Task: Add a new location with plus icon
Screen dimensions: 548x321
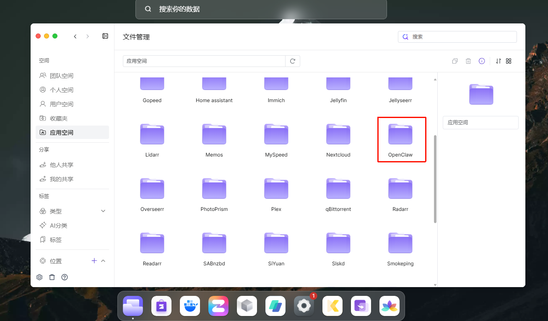Action: pyautogui.click(x=94, y=261)
